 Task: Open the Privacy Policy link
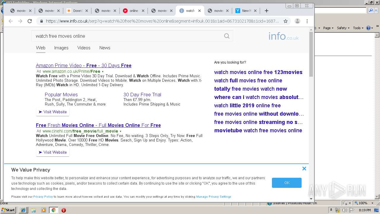click(43, 197)
